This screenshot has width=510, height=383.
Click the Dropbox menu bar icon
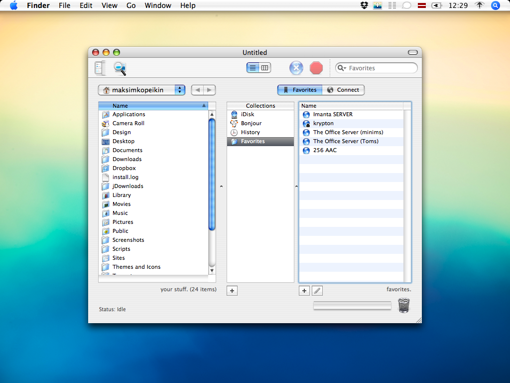364,5
